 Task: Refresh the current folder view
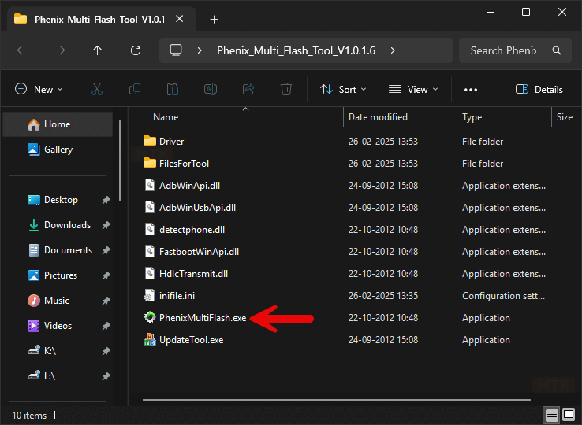pos(136,50)
